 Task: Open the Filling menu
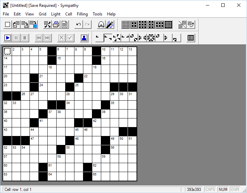coord(82,14)
